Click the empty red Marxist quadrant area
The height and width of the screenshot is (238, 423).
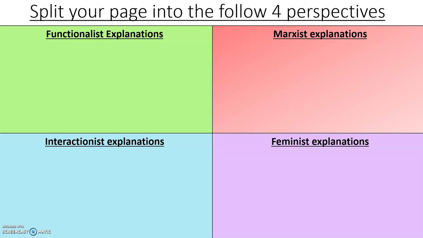[317, 86]
